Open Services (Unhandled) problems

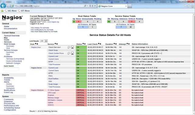[x=15, y=59]
